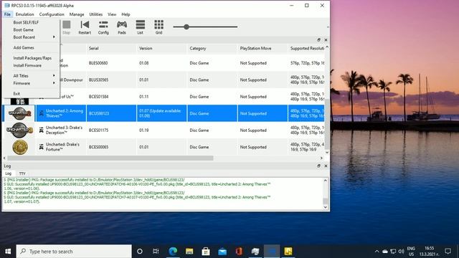The image size is (459, 258).
Task: Click the Log scroll up arrow
Action: pyautogui.click(x=326, y=181)
